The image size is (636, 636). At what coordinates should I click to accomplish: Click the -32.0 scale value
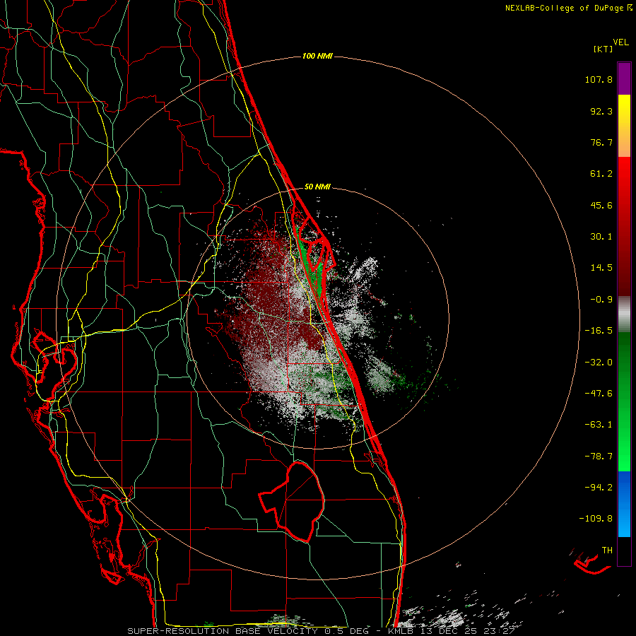[599, 363]
